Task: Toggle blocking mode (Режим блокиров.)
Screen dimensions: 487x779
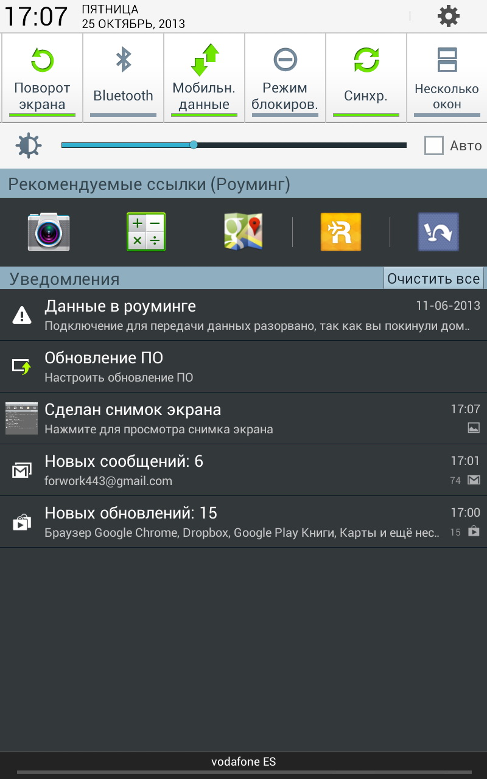Action: 285,78
